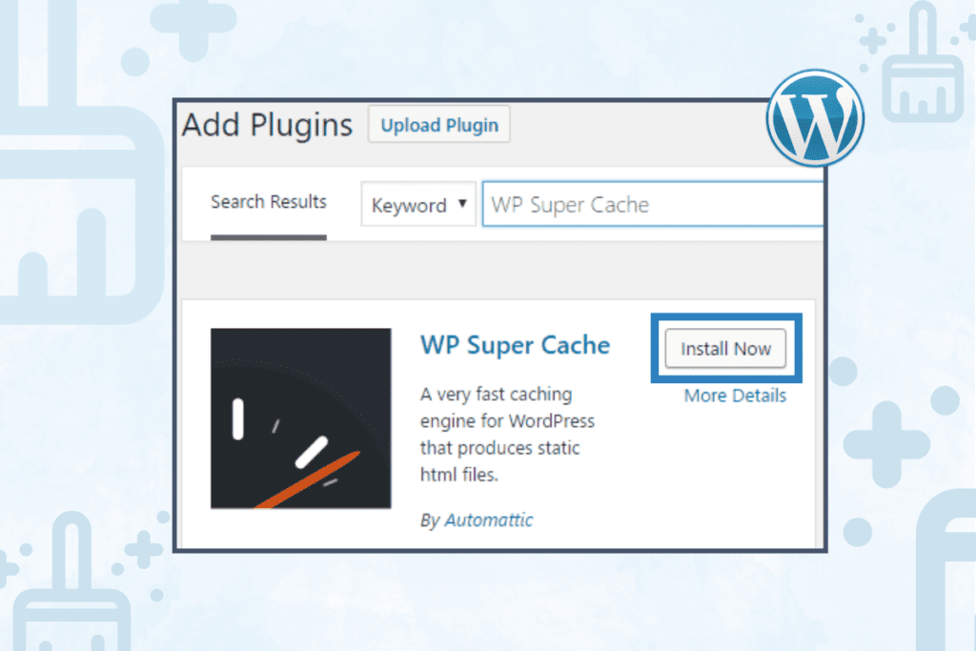Visit the Automattic author link
Image resolution: width=976 pixels, height=651 pixels.
point(489,520)
